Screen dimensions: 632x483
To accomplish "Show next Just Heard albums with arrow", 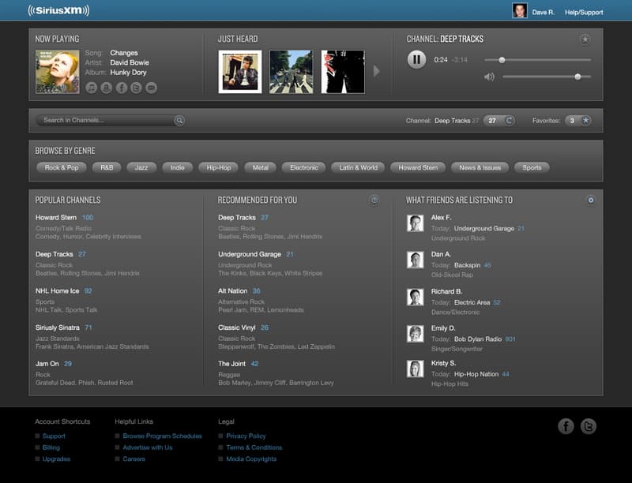I will (377, 71).
